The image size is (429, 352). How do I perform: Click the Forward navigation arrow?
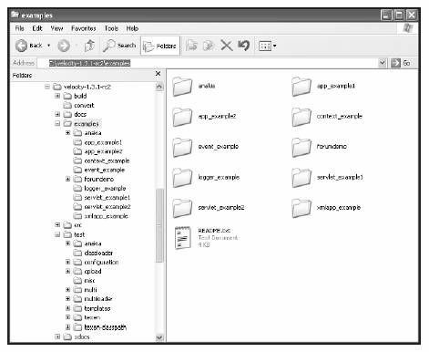click(64, 46)
